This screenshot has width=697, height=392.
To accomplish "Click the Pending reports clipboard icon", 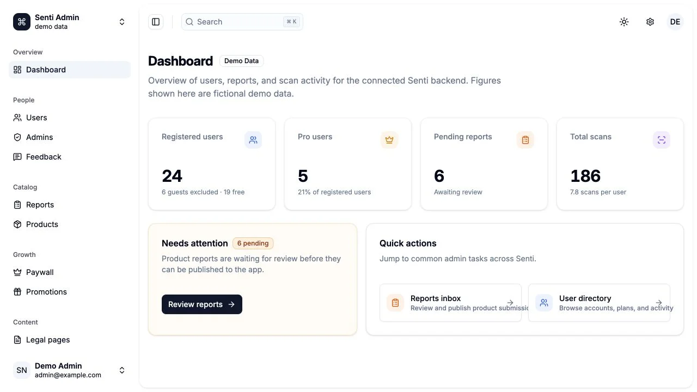I will (525, 140).
